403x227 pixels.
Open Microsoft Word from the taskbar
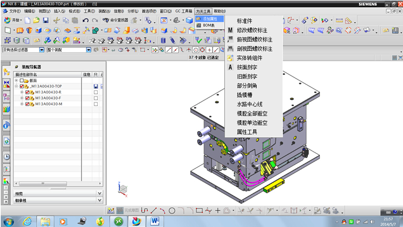tap(155, 221)
